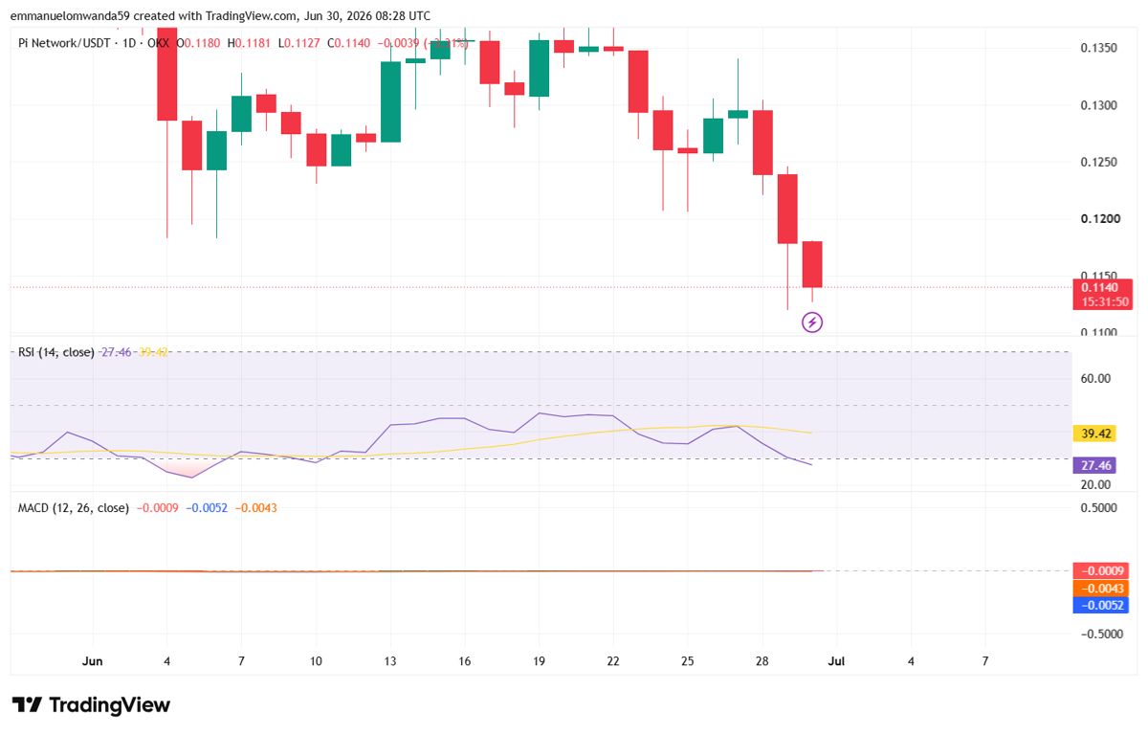Click the Jun label on the time axis

tap(93, 660)
